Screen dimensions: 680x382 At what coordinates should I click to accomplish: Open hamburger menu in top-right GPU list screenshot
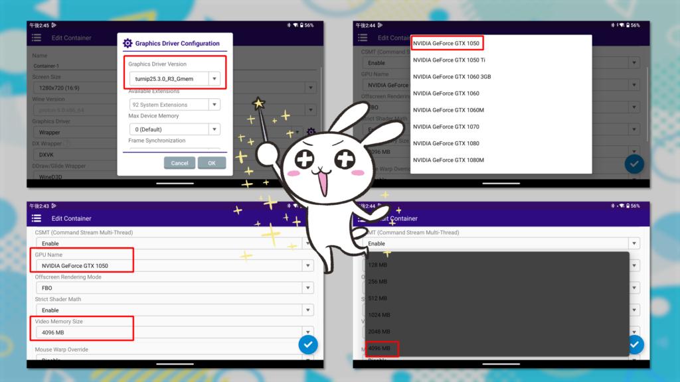[363, 38]
